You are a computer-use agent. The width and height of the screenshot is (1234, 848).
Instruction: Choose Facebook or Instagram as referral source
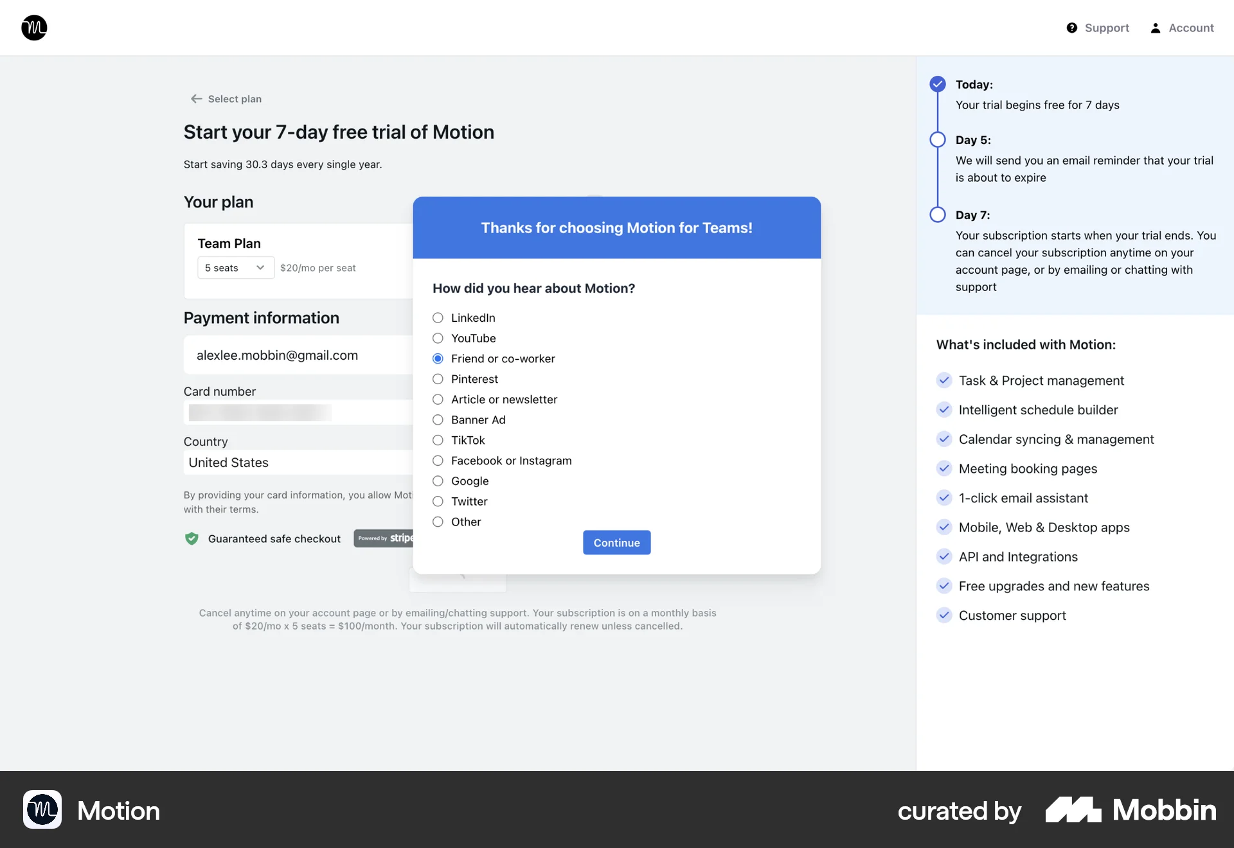[x=438, y=461]
